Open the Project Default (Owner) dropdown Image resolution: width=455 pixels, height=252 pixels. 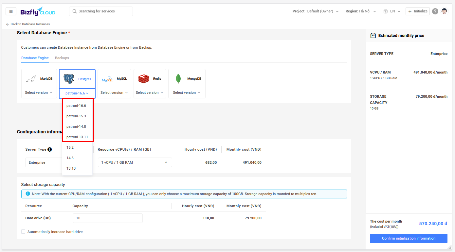(x=316, y=11)
